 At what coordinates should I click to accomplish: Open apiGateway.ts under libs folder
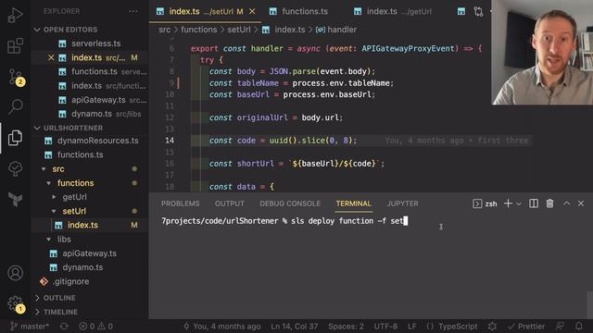coord(89,253)
